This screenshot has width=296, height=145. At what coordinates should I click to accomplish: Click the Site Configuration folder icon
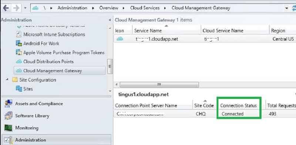pyautogui.click(x=15, y=80)
